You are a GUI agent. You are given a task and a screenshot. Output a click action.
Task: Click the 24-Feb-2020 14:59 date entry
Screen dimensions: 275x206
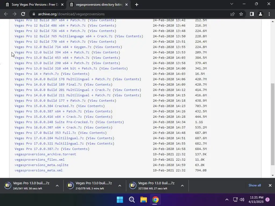pos(169,165)
